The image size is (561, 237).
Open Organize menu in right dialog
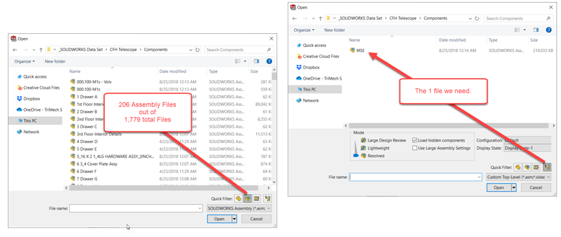pos(304,30)
